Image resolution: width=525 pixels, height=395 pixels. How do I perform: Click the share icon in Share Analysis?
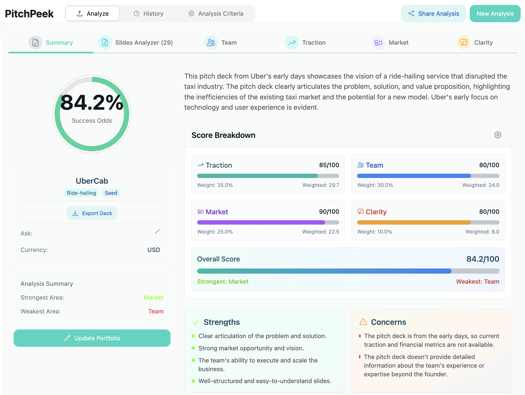click(411, 14)
